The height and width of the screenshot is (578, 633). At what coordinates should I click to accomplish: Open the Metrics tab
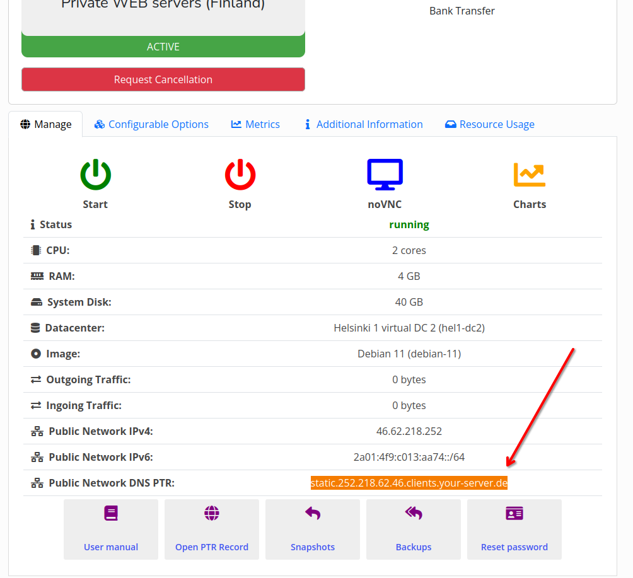click(x=255, y=124)
